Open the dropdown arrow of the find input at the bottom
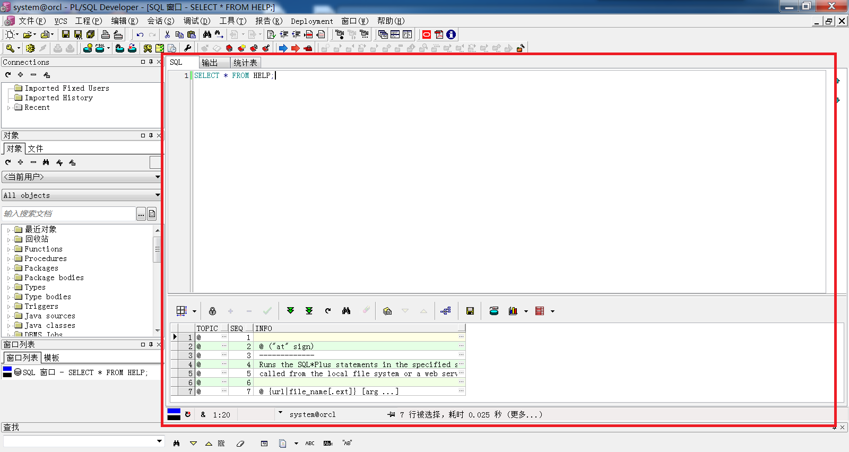The width and height of the screenshot is (849, 452). (x=159, y=441)
